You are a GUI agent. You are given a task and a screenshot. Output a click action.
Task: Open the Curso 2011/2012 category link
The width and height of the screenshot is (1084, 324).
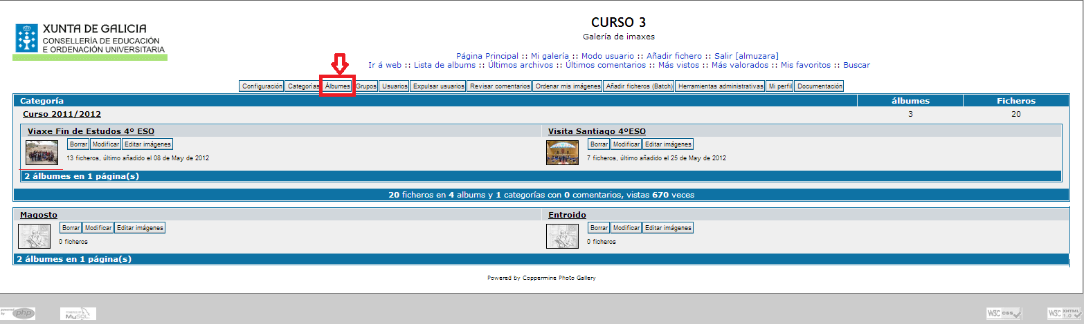62,114
